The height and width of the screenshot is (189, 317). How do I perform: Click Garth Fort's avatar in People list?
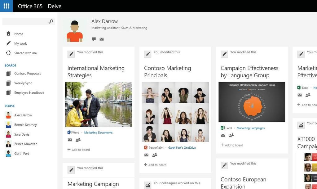coord(8,154)
